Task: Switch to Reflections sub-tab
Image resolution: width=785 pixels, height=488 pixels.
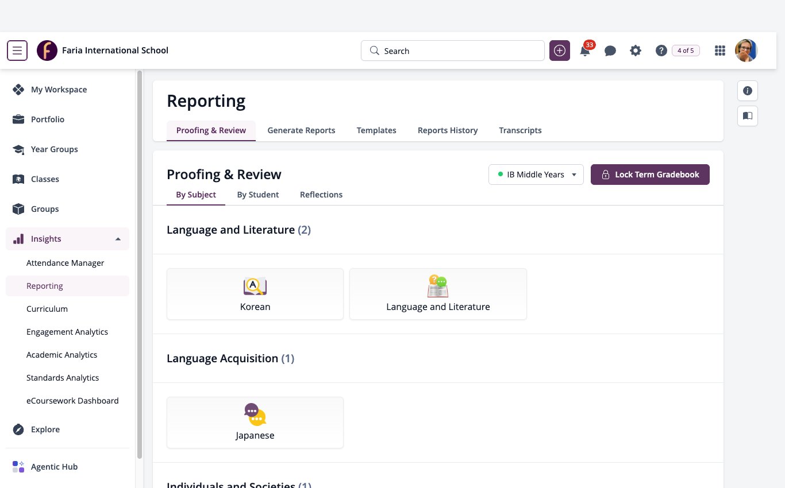Action: coord(321,195)
